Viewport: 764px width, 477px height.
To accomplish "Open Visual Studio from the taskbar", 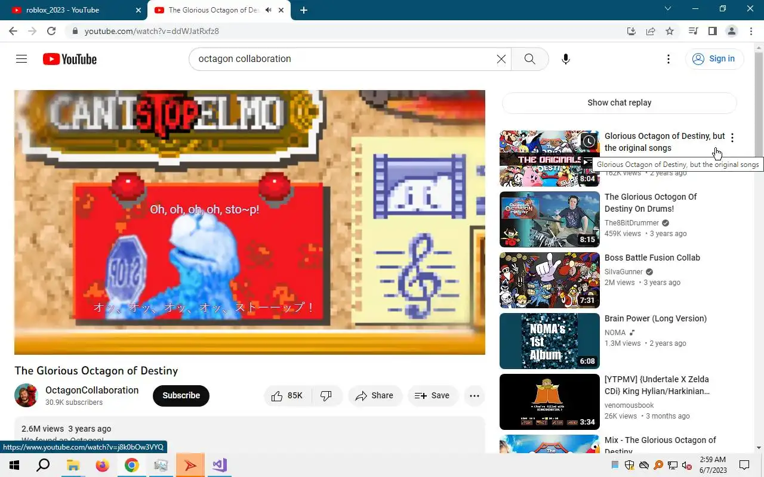I will click(220, 465).
